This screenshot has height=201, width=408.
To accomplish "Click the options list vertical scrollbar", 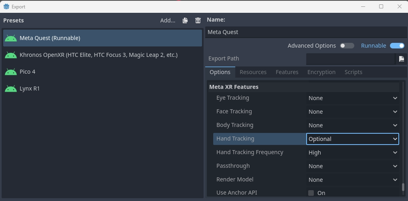I will [x=403, y=187].
